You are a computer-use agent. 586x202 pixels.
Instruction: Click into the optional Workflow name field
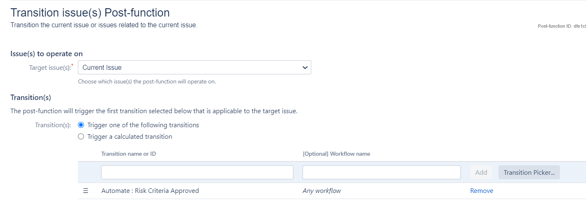(382, 172)
